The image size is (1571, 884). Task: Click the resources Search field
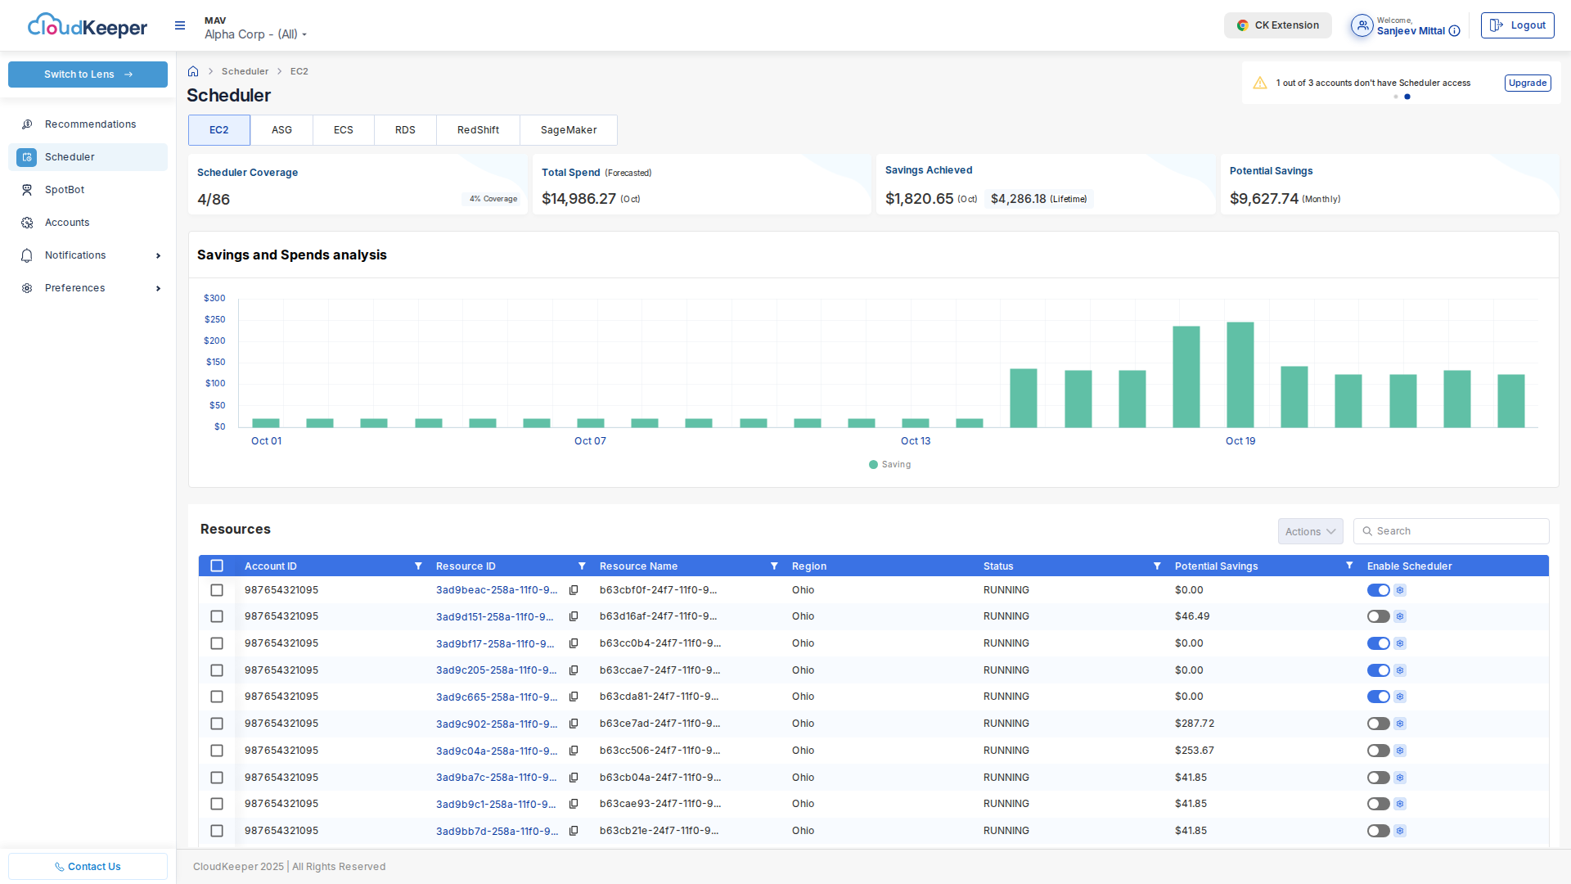pos(1456,531)
